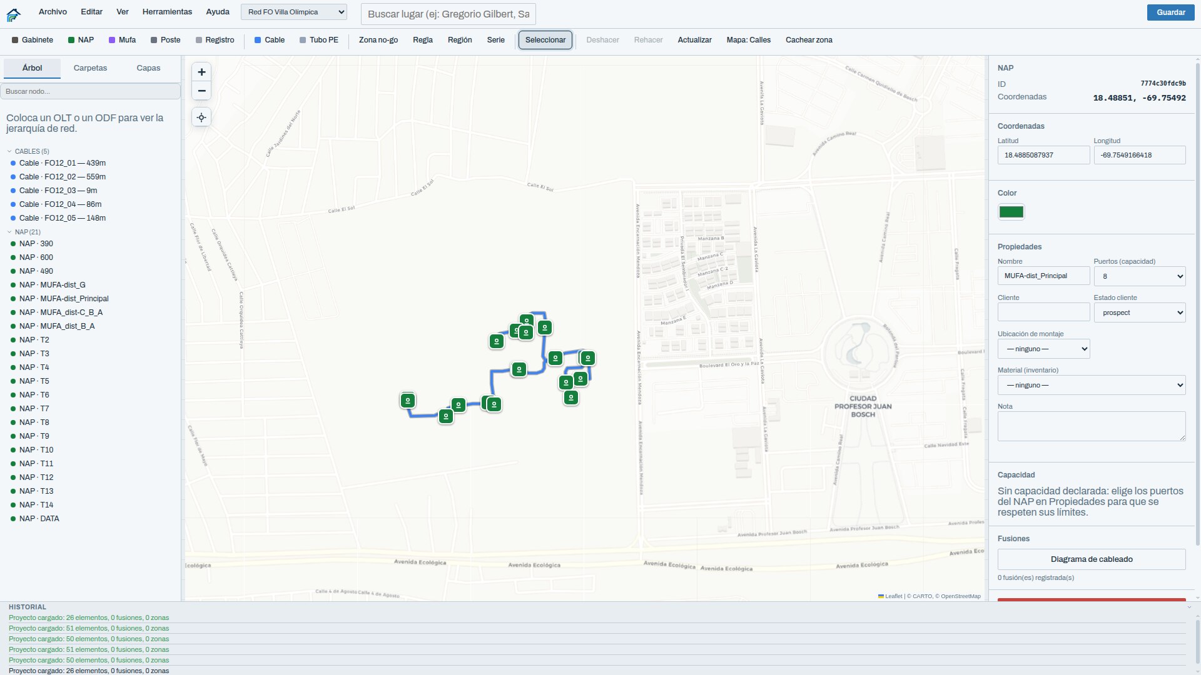Open the Archivo menu

pyautogui.click(x=53, y=12)
